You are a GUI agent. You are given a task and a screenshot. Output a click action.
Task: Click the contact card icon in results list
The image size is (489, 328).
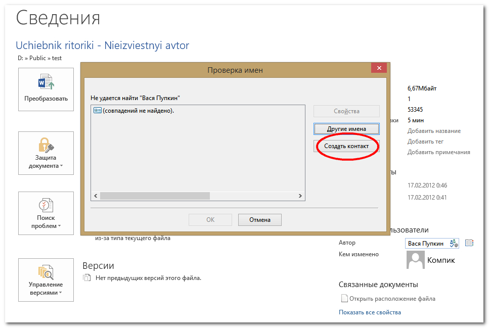click(98, 111)
